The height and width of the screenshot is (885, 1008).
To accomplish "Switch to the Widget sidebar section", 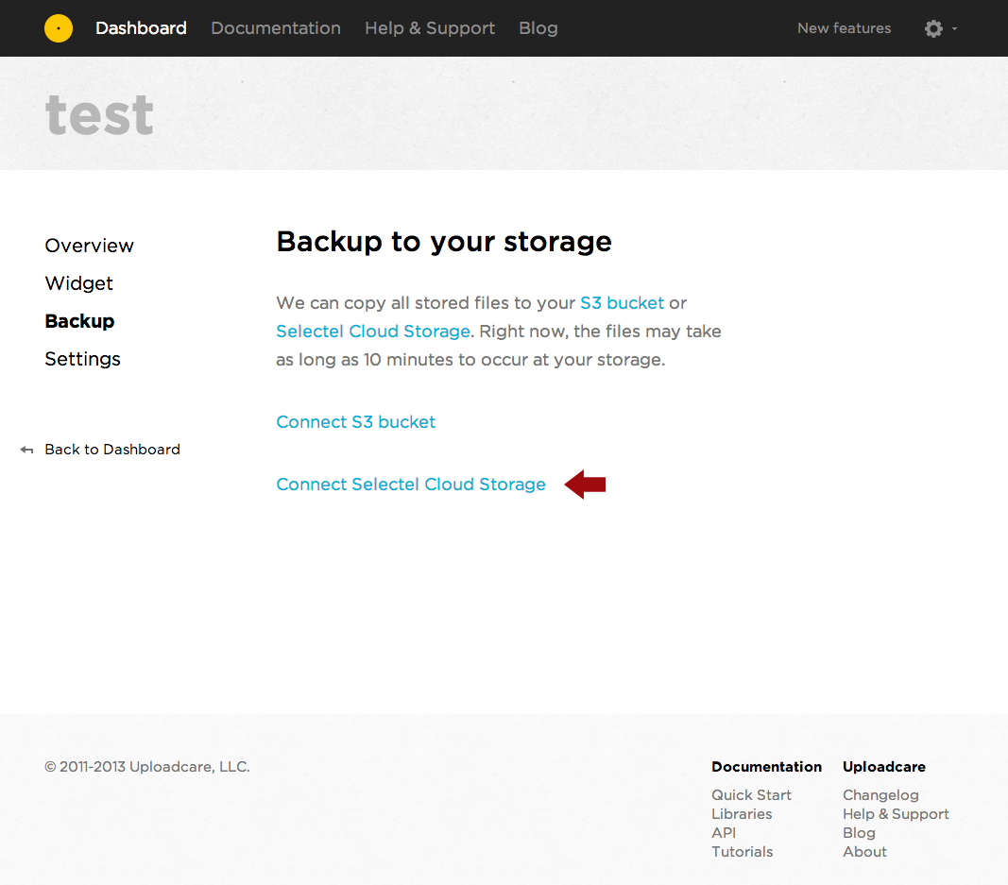I will [x=79, y=283].
